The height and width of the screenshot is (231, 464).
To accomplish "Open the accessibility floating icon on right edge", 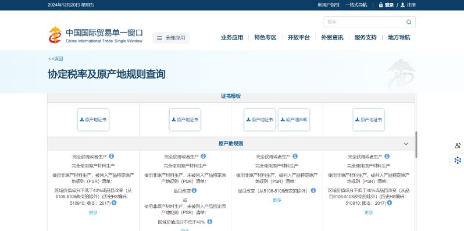I will coord(458,145).
